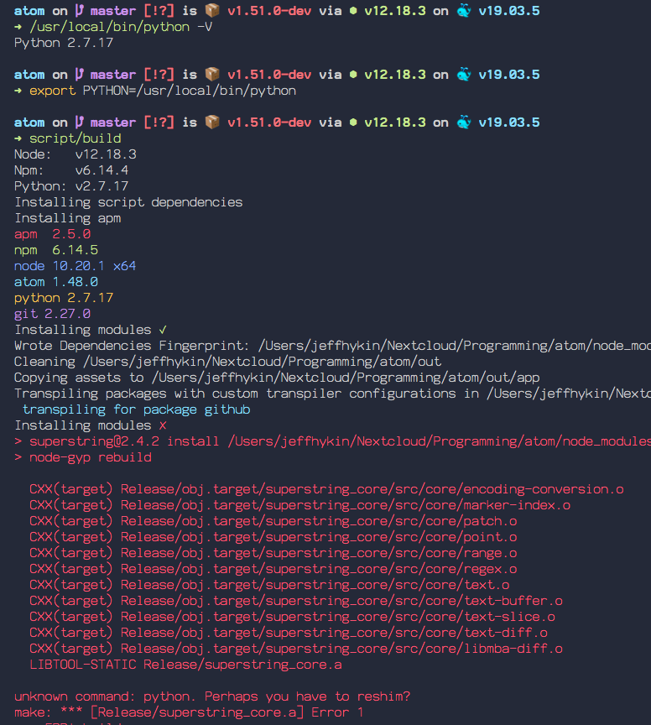Click the red 'apm 2.5.0' line
651x725 pixels.
point(52,234)
